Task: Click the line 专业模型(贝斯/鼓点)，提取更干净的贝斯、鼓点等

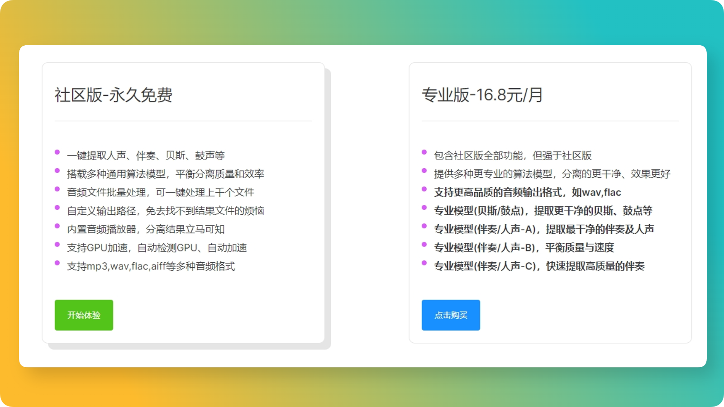Action: coord(543,211)
